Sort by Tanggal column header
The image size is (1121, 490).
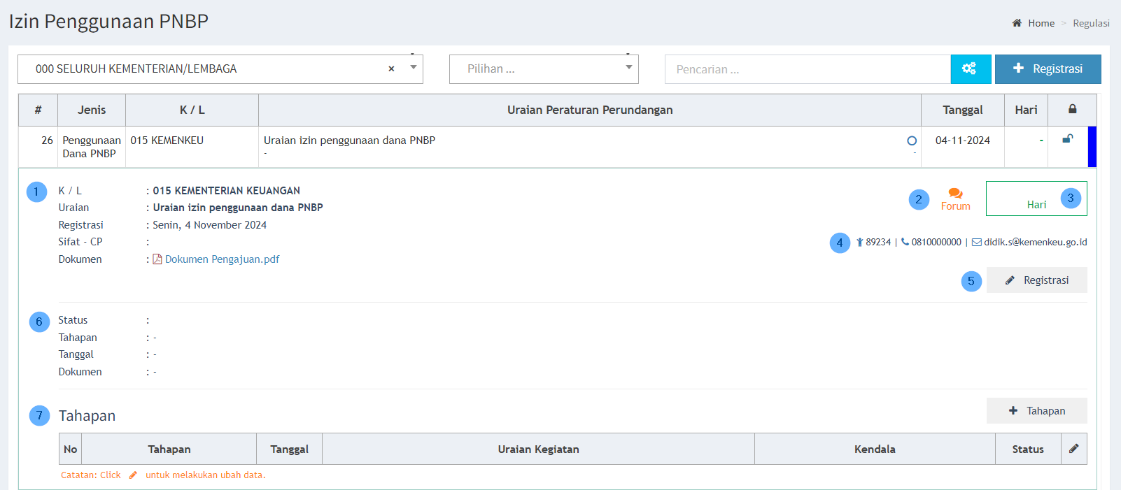click(x=962, y=110)
